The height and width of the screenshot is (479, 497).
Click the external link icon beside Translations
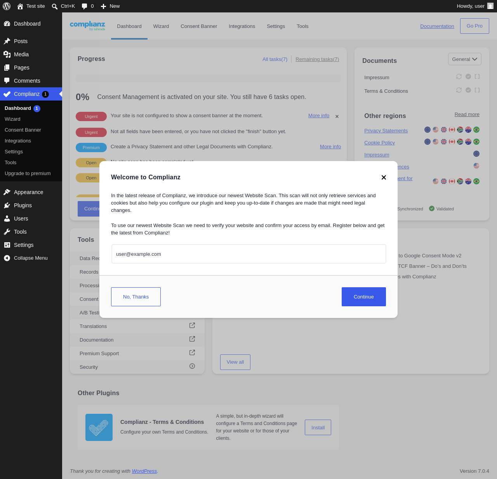192,325
